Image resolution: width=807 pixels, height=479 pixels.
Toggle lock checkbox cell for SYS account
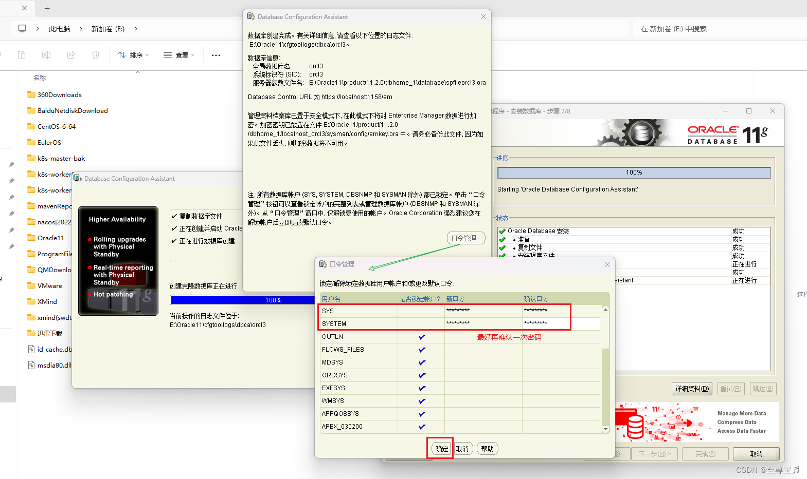coord(422,311)
